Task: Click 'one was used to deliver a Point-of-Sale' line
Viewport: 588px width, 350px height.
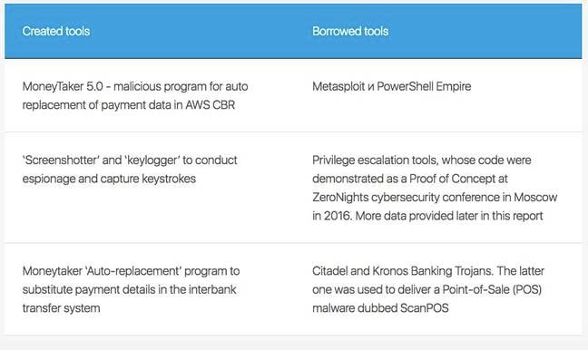Action: click(x=426, y=289)
